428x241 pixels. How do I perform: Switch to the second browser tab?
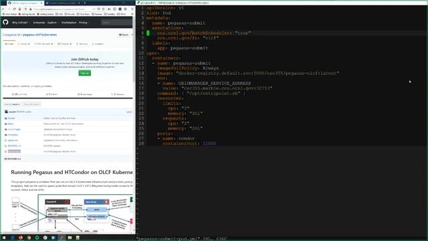click(x=62, y=3)
